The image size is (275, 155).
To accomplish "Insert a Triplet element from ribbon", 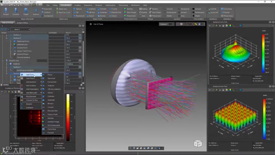I will coord(26,10).
